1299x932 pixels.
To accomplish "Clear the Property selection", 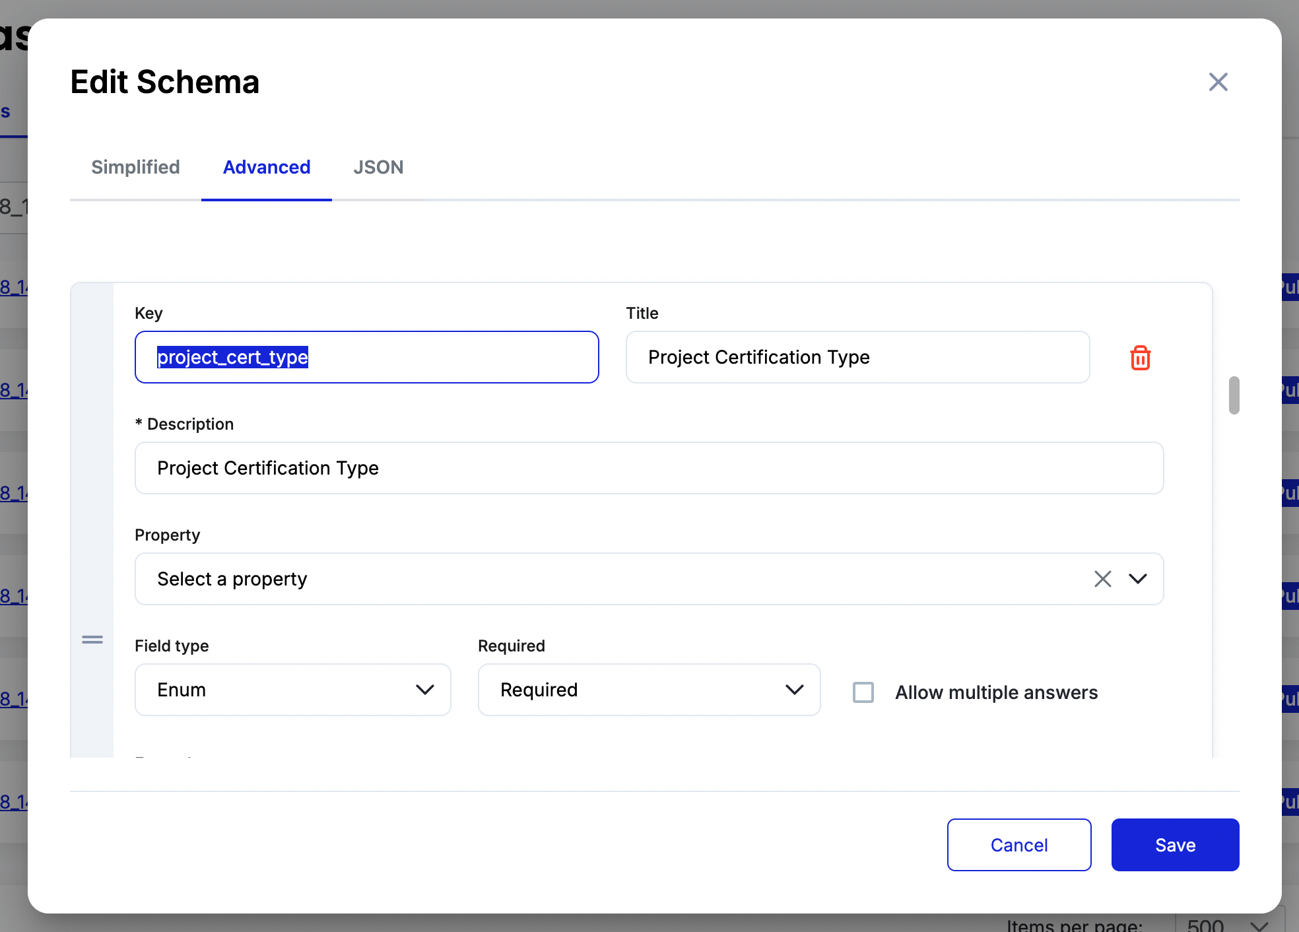I will click(x=1102, y=579).
